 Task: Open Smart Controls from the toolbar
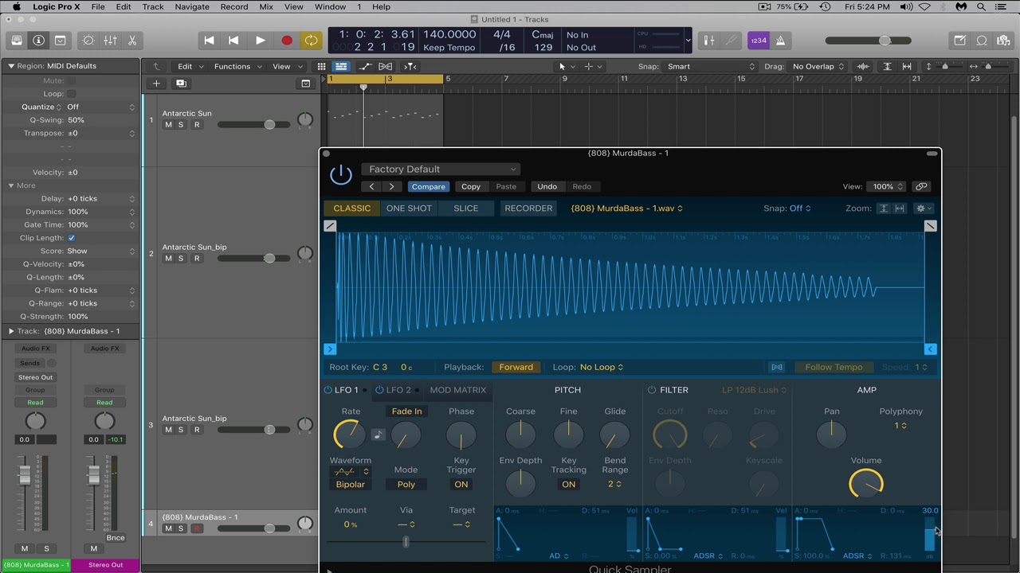click(x=88, y=41)
